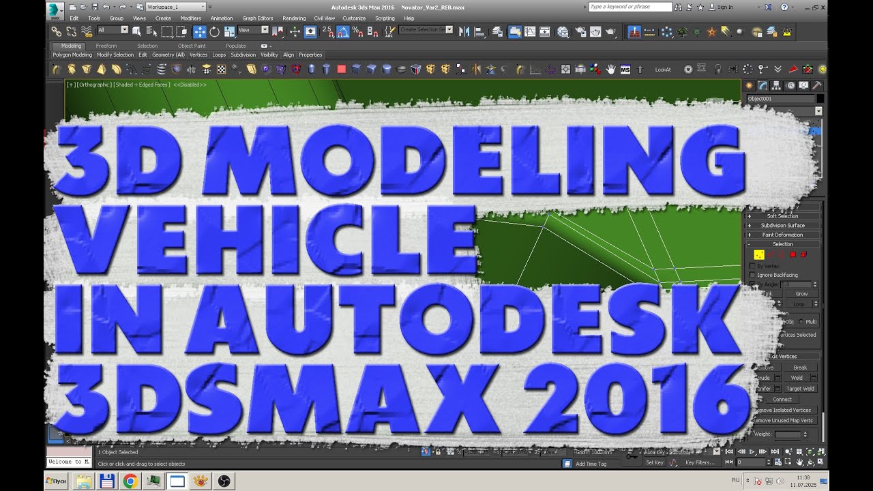
Task: Open the Polygon Modeling ribbon panel
Action: [x=72, y=55]
